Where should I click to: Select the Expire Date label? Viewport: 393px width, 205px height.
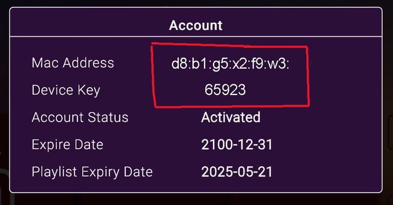point(67,145)
